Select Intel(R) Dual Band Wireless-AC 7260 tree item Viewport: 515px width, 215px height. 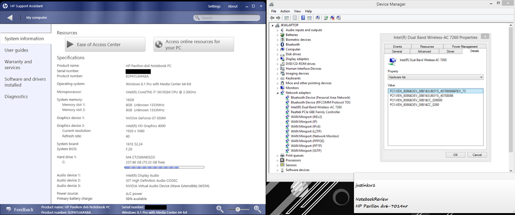(x=316, y=107)
